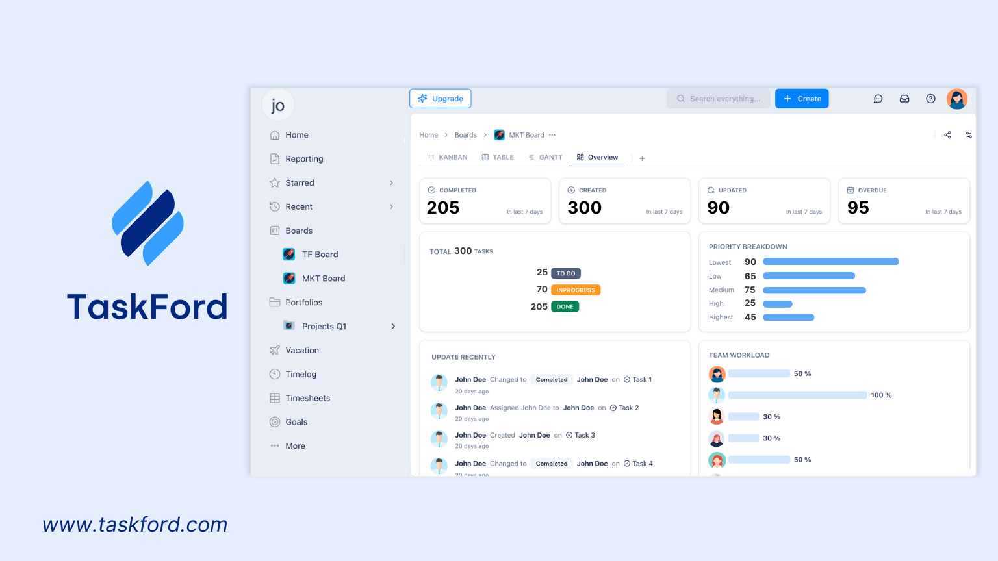
Task: Click the Upgrade button
Action: (441, 99)
